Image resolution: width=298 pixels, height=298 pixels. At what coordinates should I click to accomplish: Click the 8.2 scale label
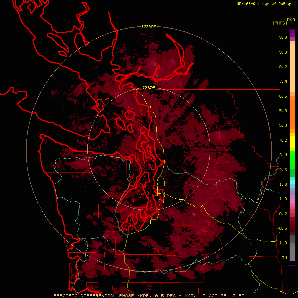click(x=283, y=67)
